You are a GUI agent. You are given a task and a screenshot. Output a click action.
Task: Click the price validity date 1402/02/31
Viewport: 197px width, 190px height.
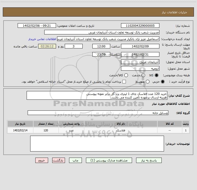coord(140,54)
